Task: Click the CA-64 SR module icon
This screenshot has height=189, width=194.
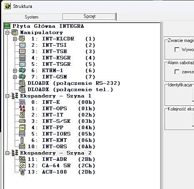Action: [x=22, y=166]
